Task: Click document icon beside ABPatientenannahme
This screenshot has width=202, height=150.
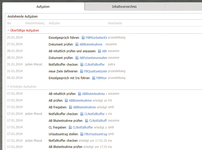Action: 77,58
